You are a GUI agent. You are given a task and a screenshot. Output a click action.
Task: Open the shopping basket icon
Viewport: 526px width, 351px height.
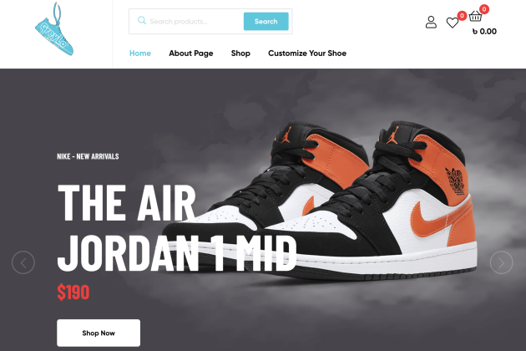[x=475, y=16]
